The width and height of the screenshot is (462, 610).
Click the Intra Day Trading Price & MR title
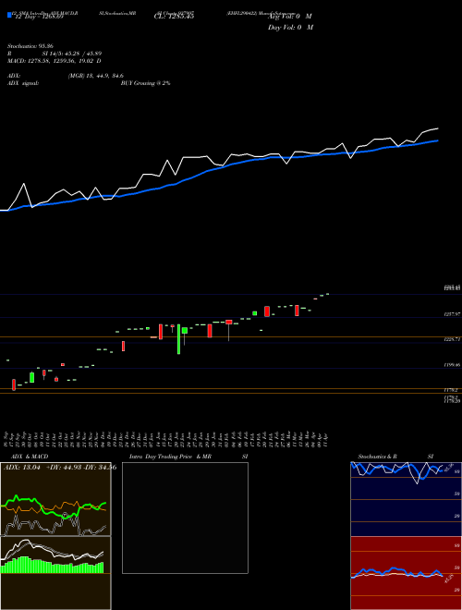pyautogui.click(x=170, y=457)
